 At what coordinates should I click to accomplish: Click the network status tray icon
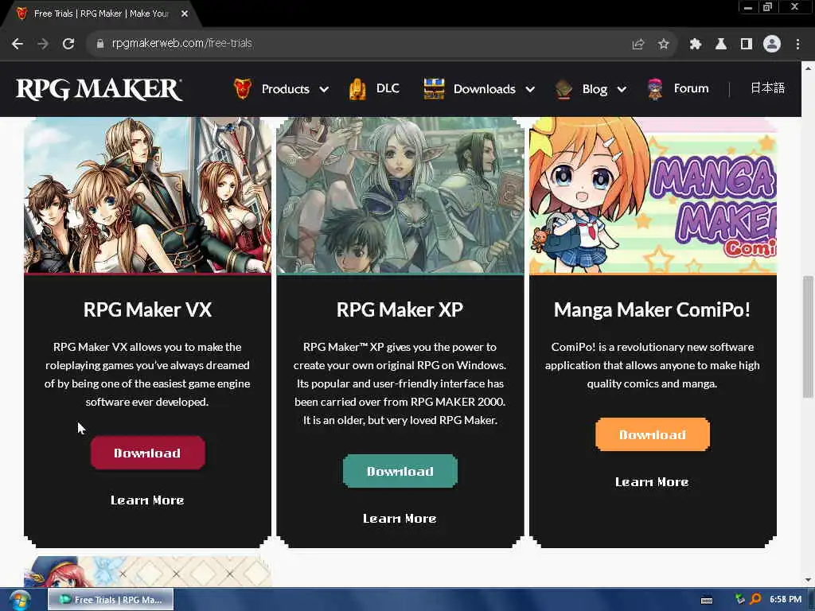739,600
